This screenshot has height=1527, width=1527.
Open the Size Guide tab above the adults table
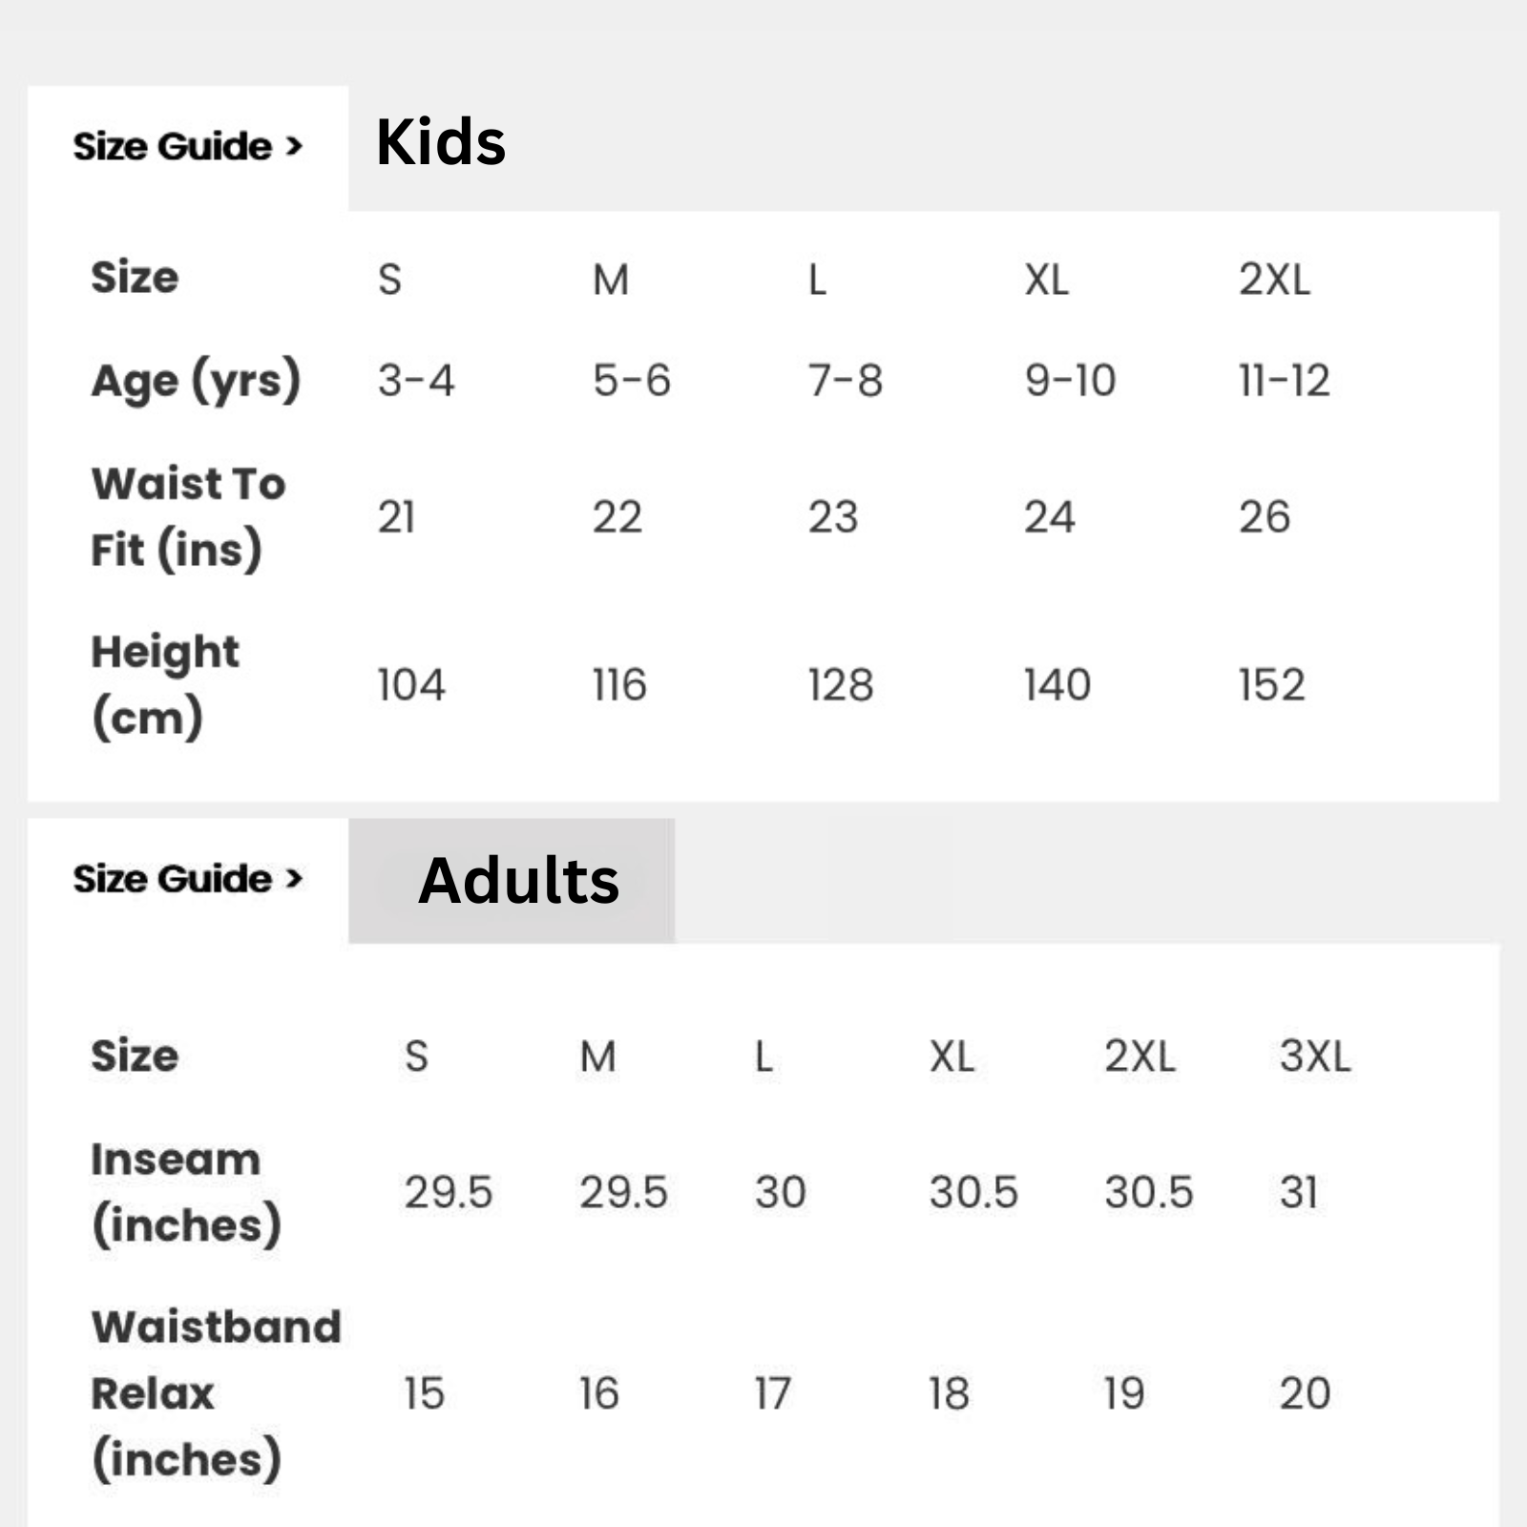(174, 879)
